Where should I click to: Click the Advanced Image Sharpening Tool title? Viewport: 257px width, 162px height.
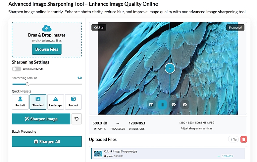coord(83,4)
